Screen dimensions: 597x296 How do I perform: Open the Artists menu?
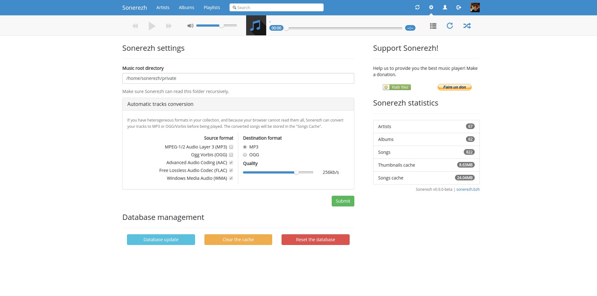pos(163,8)
